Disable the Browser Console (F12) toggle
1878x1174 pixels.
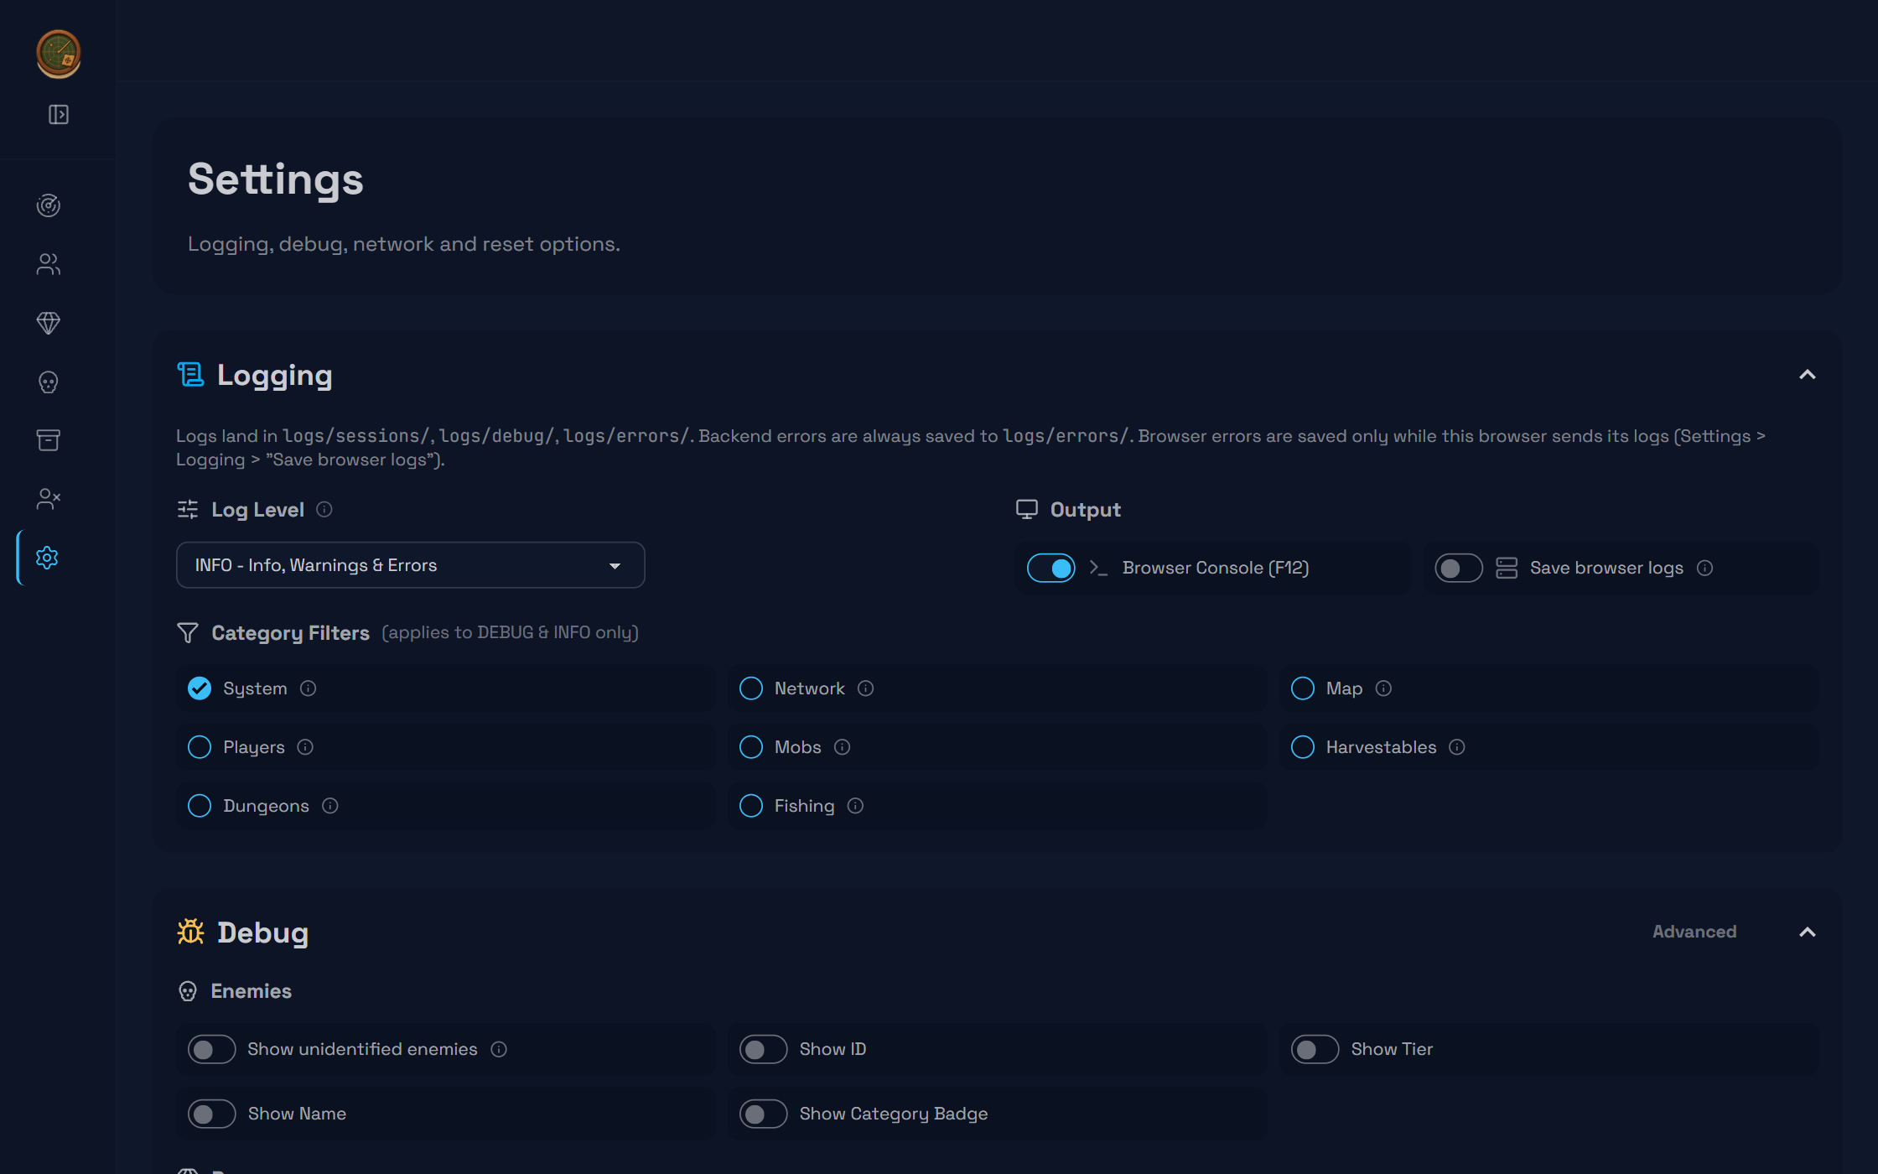pos(1051,568)
